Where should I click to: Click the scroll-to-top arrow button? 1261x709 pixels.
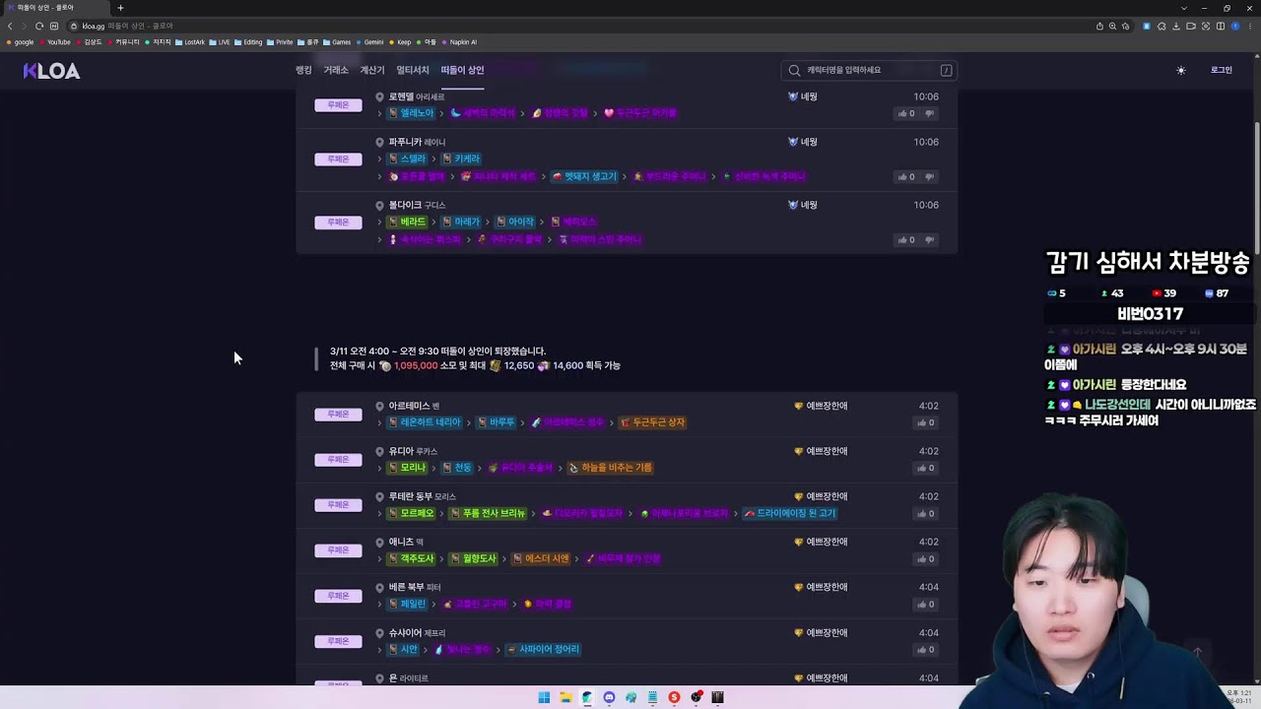coord(1198,652)
